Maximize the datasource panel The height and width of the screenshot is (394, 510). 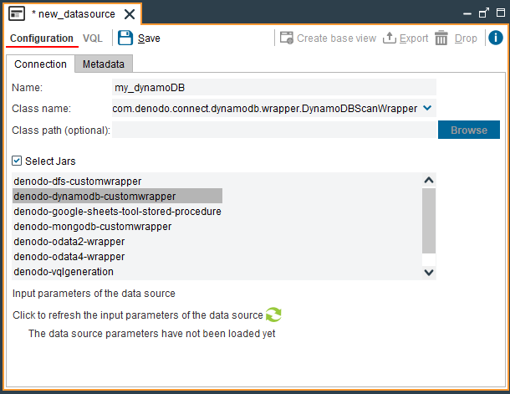click(501, 13)
